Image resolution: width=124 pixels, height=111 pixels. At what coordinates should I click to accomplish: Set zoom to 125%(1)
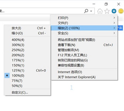tap(27, 71)
